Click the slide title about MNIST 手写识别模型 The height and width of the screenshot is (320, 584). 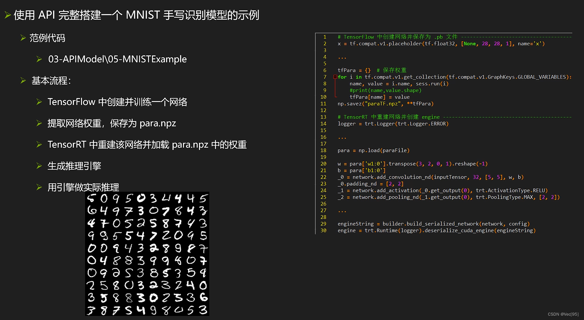(136, 15)
